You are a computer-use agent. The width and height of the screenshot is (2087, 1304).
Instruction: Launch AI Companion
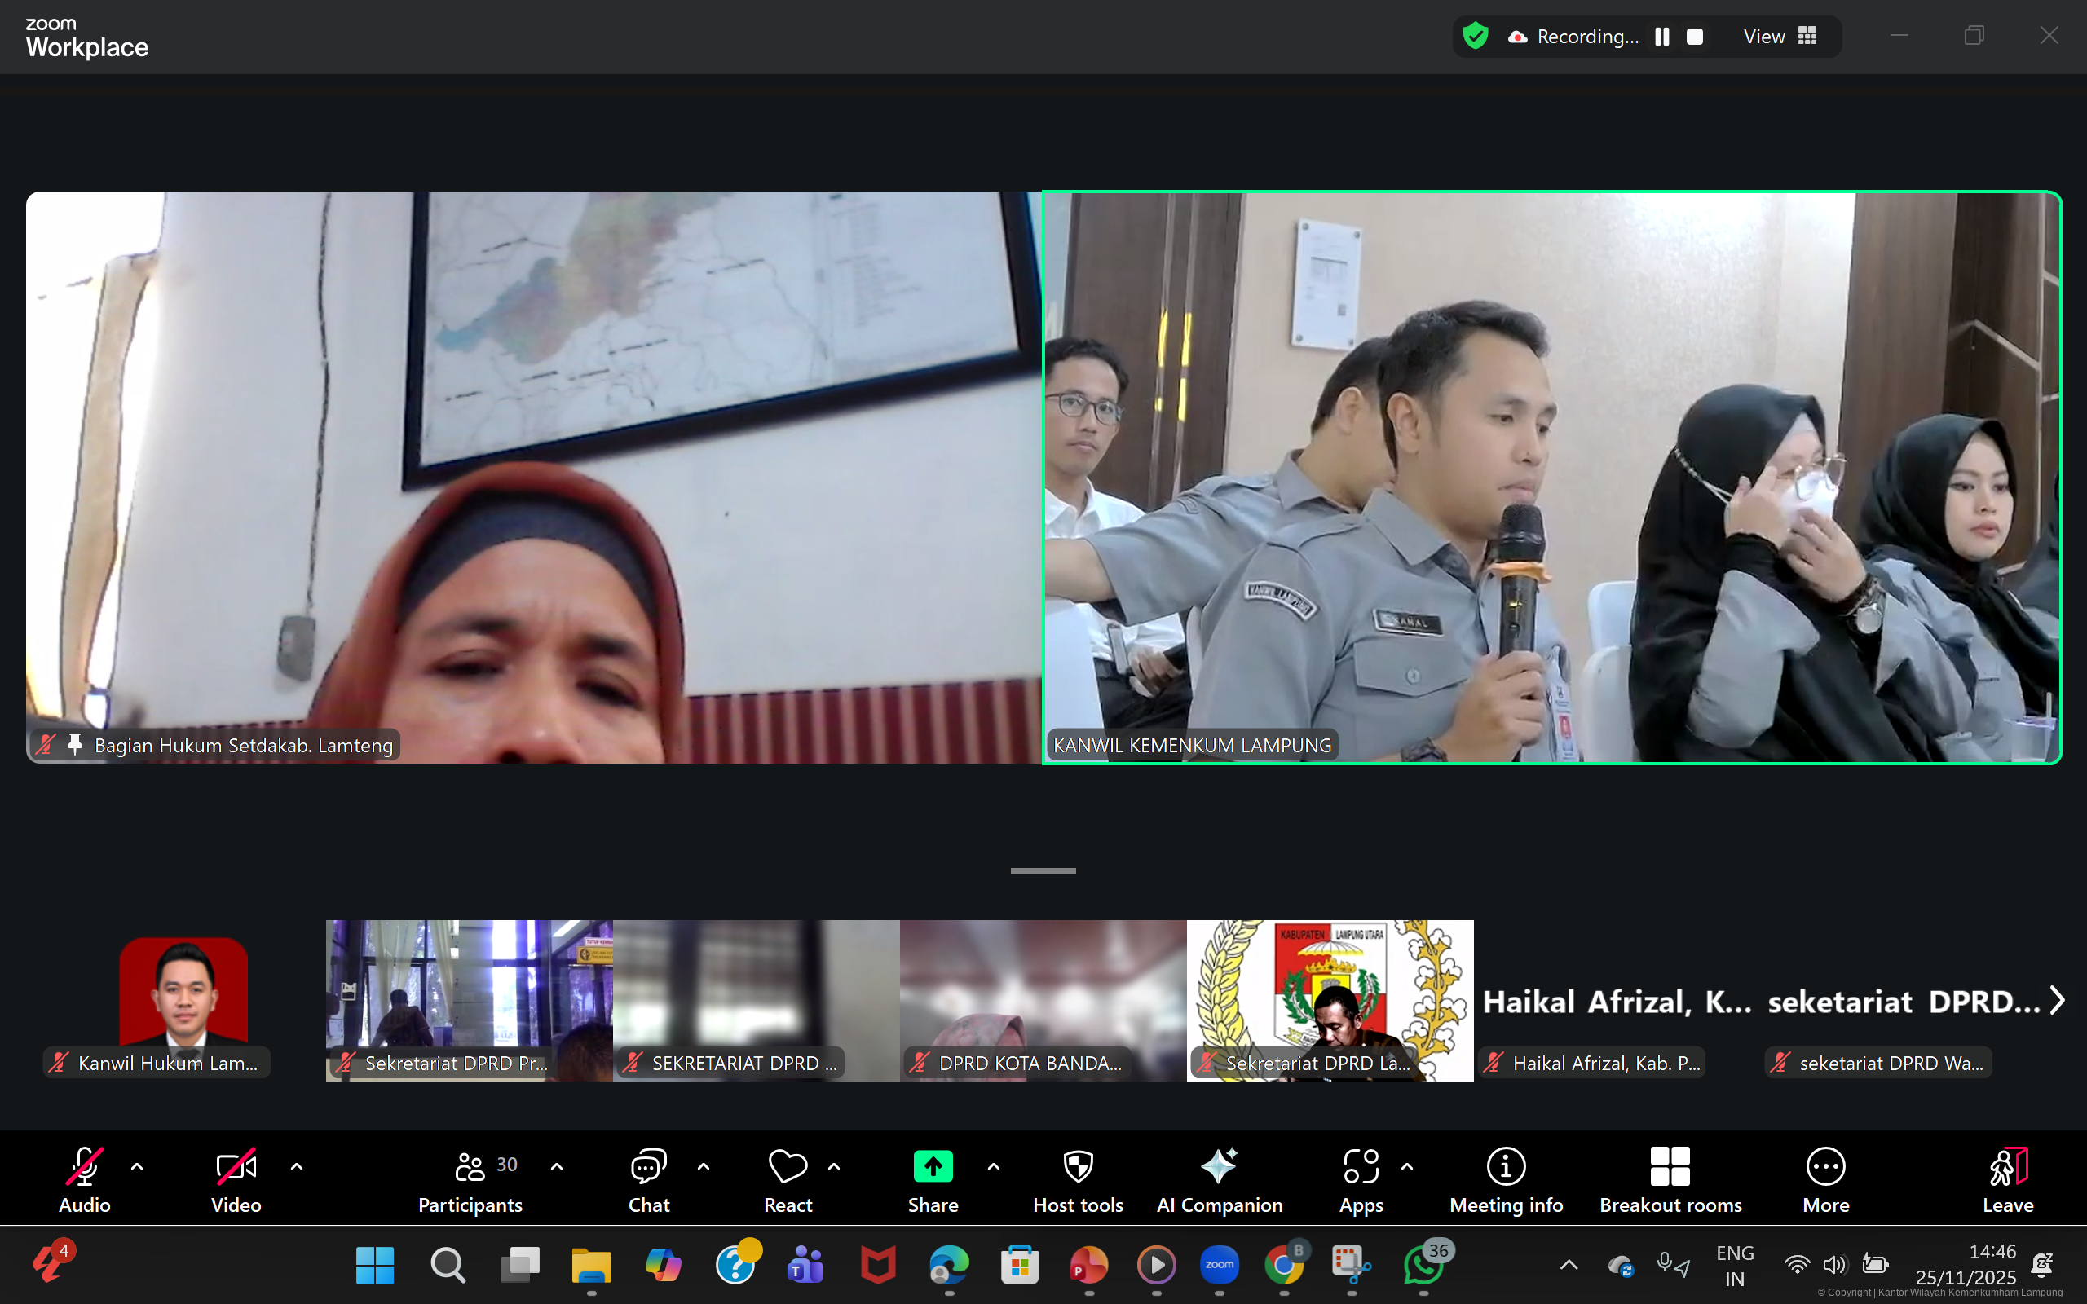point(1219,1180)
